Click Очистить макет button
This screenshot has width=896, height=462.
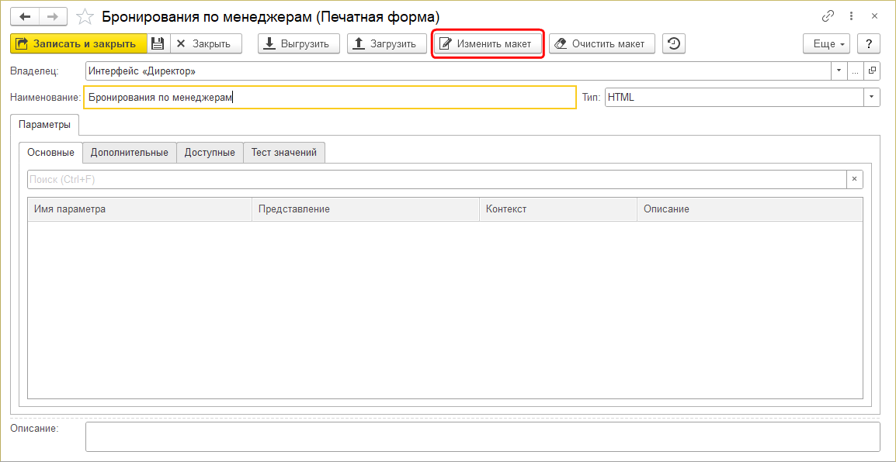click(x=602, y=44)
